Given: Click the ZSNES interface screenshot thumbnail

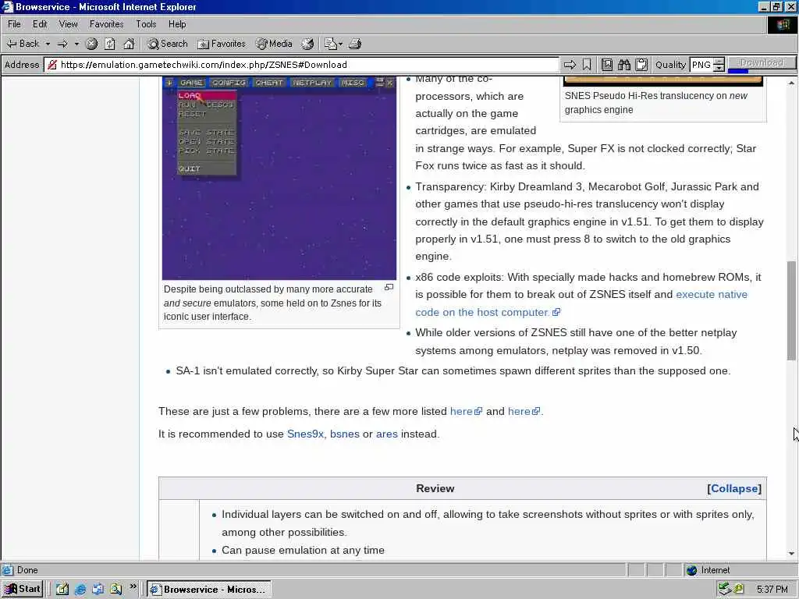Looking at the screenshot, I should tap(279, 178).
